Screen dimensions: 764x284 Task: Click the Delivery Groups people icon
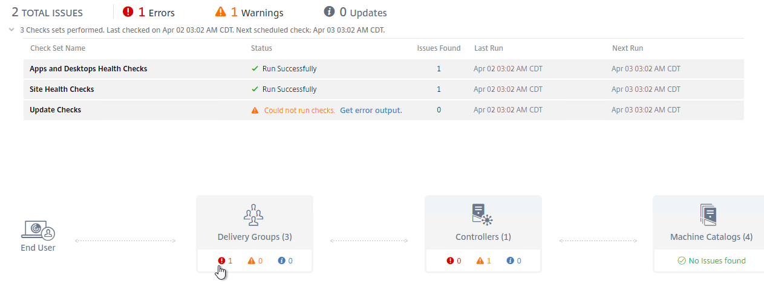[255, 215]
